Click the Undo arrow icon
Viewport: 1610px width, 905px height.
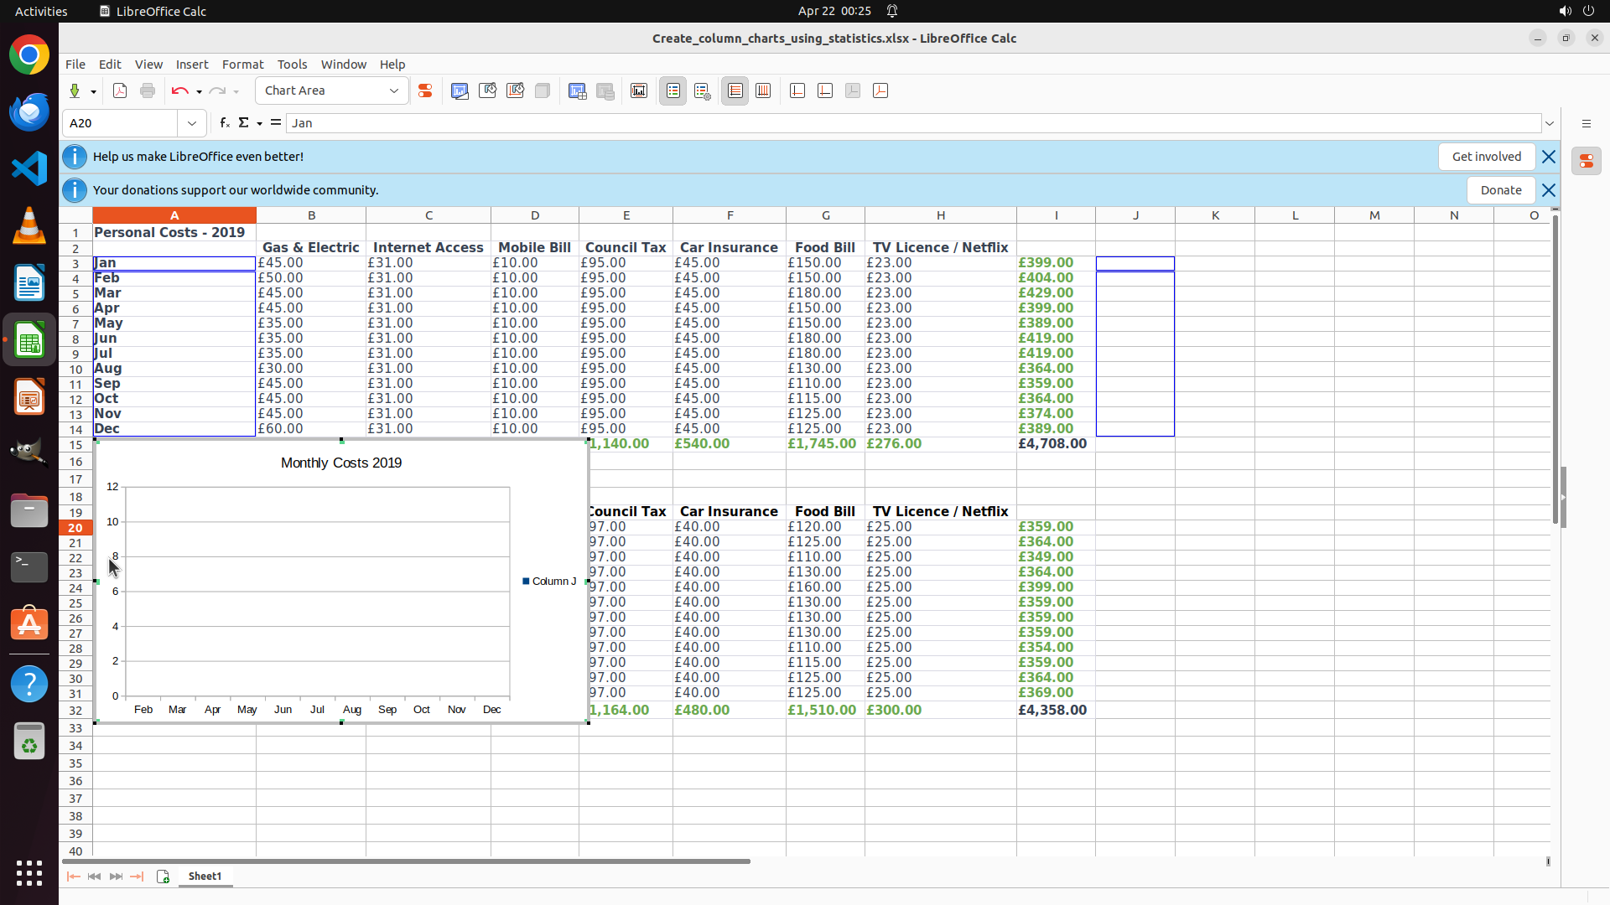coord(179,90)
